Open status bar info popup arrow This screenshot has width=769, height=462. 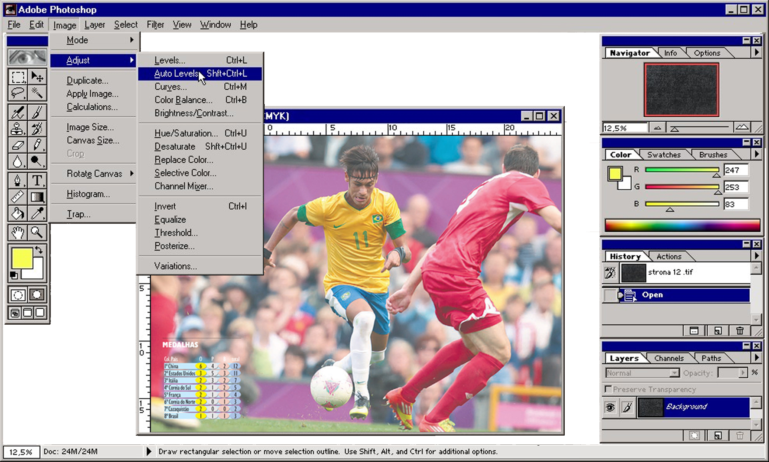[149, 452]
